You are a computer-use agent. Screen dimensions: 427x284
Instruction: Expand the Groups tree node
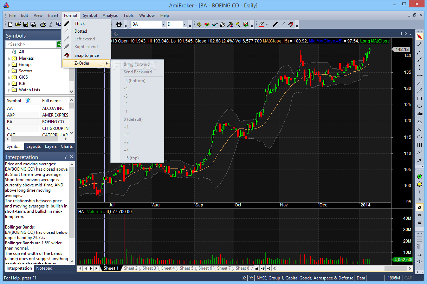[9, 65]
